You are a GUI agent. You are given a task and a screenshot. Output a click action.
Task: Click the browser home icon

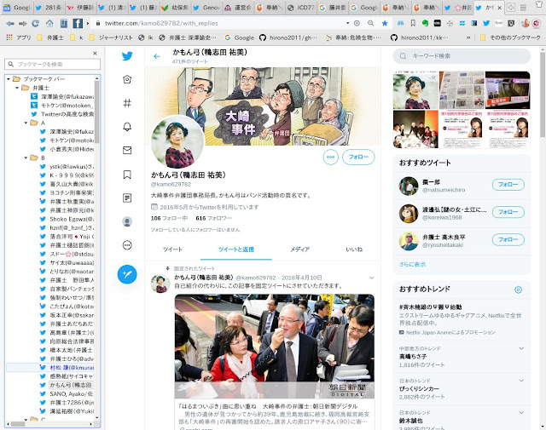point(49,23)
